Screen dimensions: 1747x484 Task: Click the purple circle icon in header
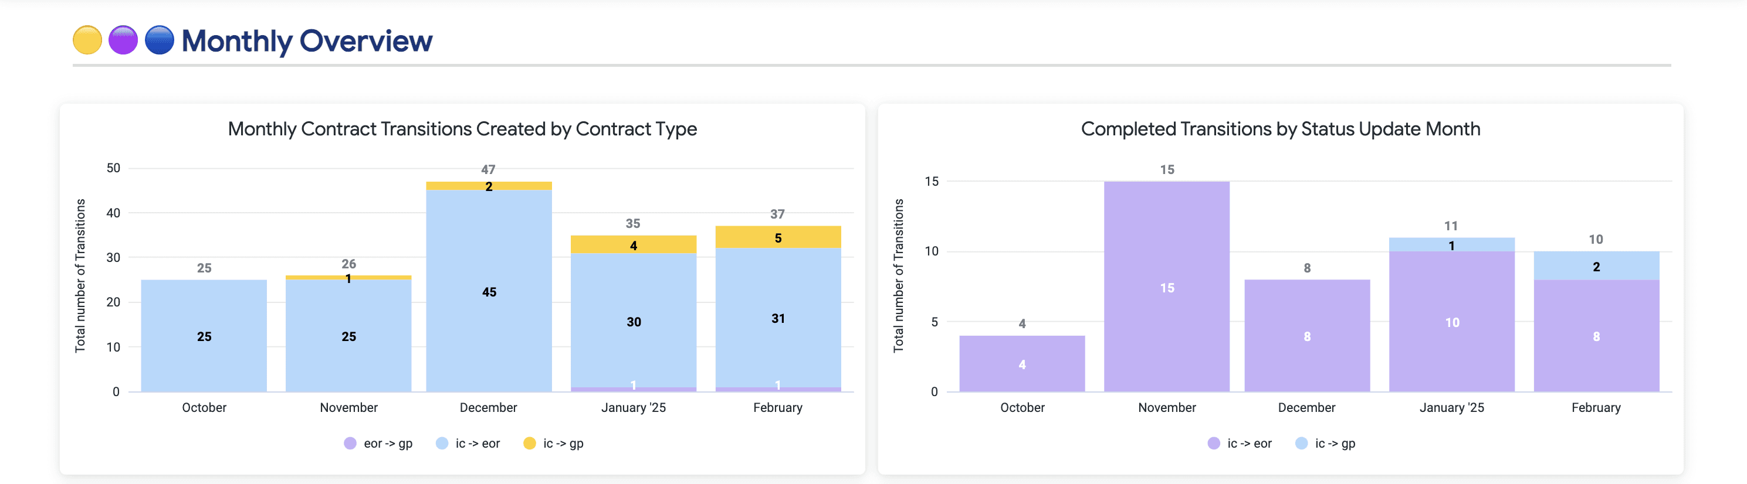[x=123, y=40]
